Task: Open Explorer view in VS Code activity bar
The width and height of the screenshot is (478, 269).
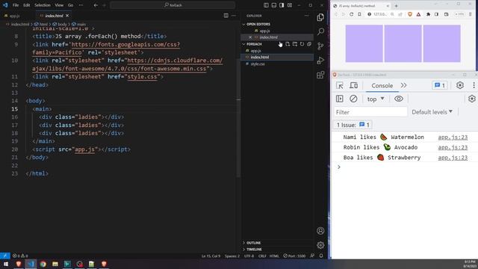Action: click(320, 17)
